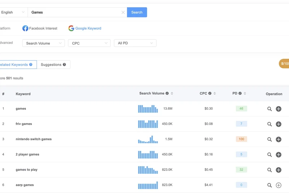Clear the search field with X icon
The height and width of the screenshot is (193, 289).
click(x=123, y=12)
